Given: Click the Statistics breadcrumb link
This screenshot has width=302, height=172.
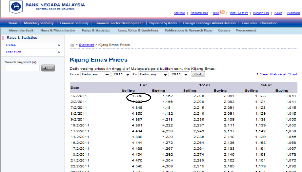Looking at the screenshot, I should tap(87, 45).
